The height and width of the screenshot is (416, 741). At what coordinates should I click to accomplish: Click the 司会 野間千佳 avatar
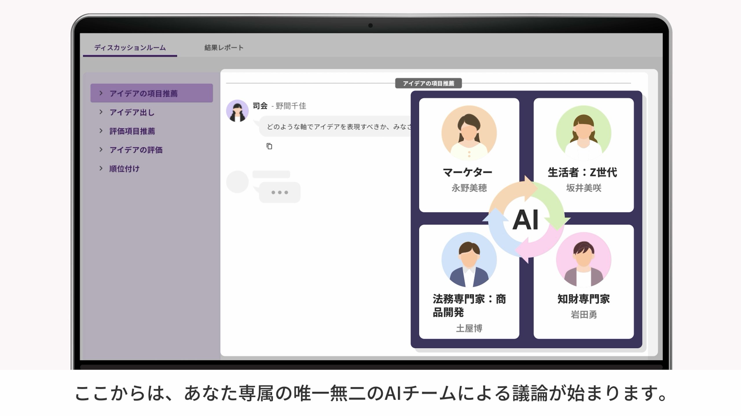tap(237, 111)
